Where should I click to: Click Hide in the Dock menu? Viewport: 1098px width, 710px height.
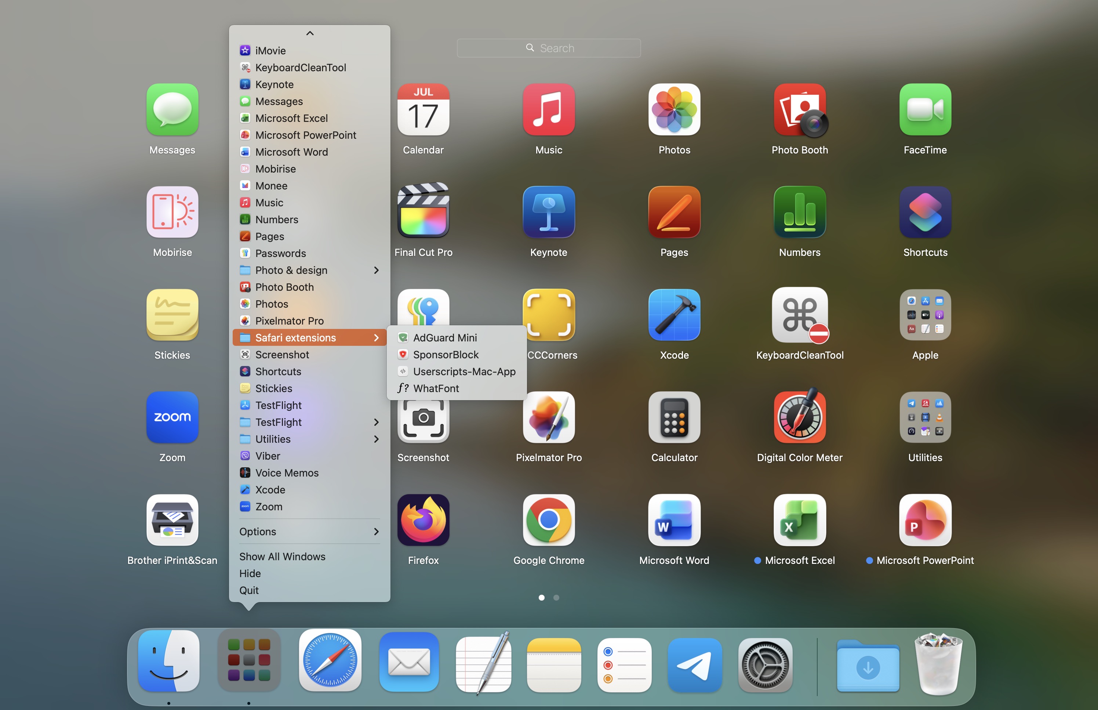tap(310, 573)
